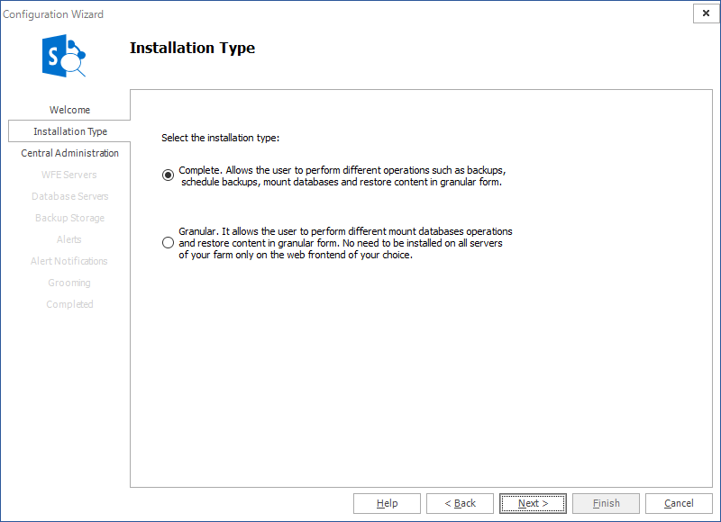Close the Configuration Wizard window
The height and width of the screenshot is (522, 721).
(x=706, y=13)
